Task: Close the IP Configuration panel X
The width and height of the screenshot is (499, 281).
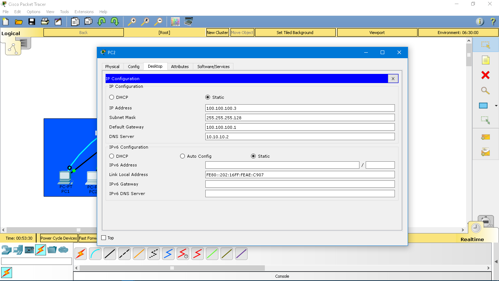Action: tap(393, 79)
